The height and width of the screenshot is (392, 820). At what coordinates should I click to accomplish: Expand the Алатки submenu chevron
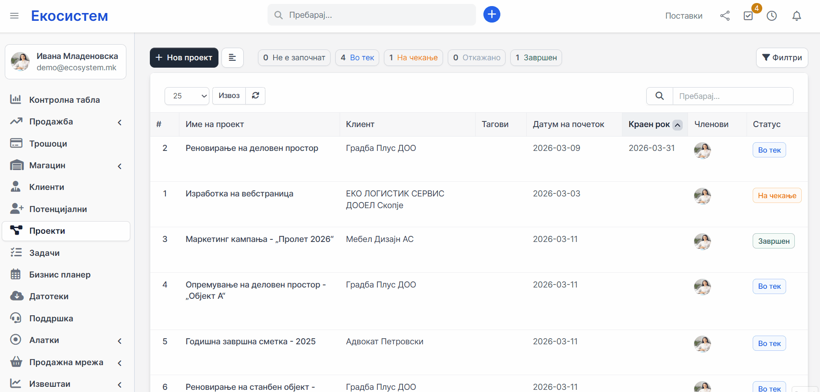(120, 341)
